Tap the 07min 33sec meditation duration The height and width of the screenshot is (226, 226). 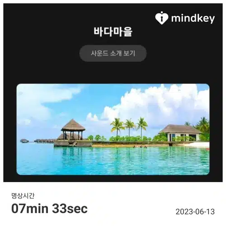(49, 209)
